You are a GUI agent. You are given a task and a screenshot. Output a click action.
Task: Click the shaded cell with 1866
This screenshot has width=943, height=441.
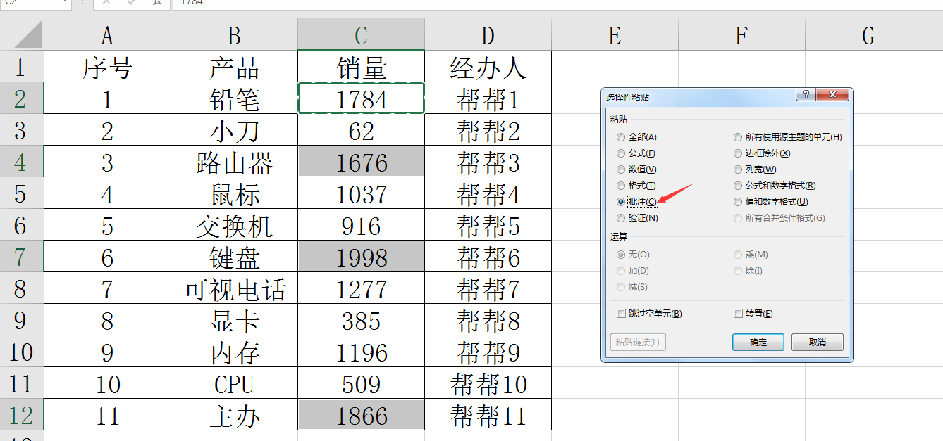(361, 414)
